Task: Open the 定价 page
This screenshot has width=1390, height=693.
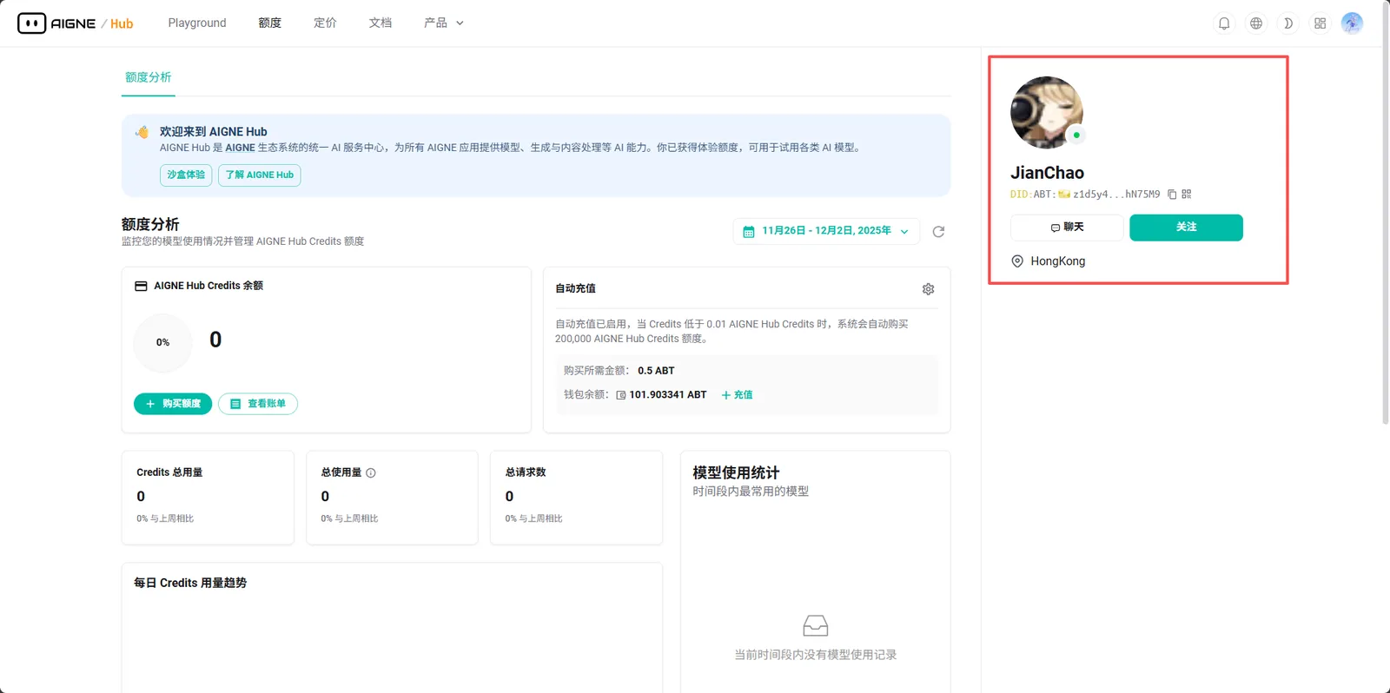Action: 325,23
